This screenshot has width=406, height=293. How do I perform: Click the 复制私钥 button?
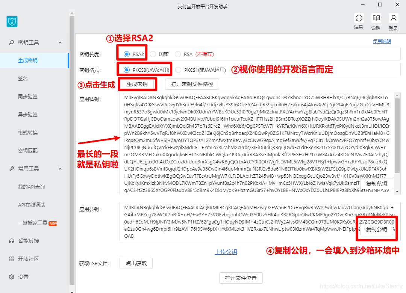[x=376, y=184]
